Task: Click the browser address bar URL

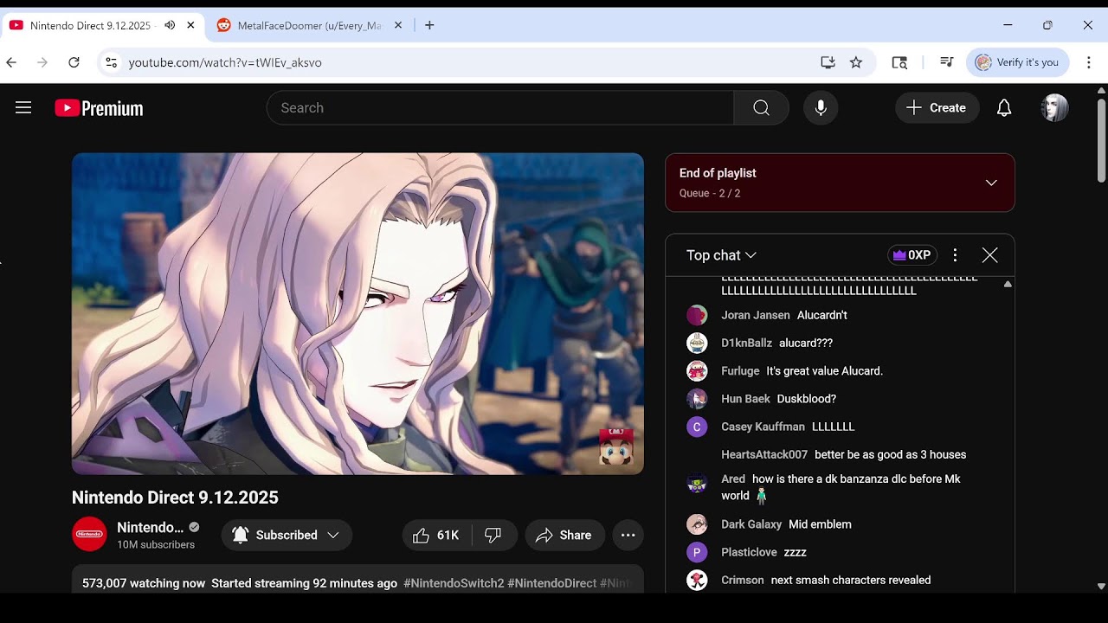Action: [x=225, y=62]
